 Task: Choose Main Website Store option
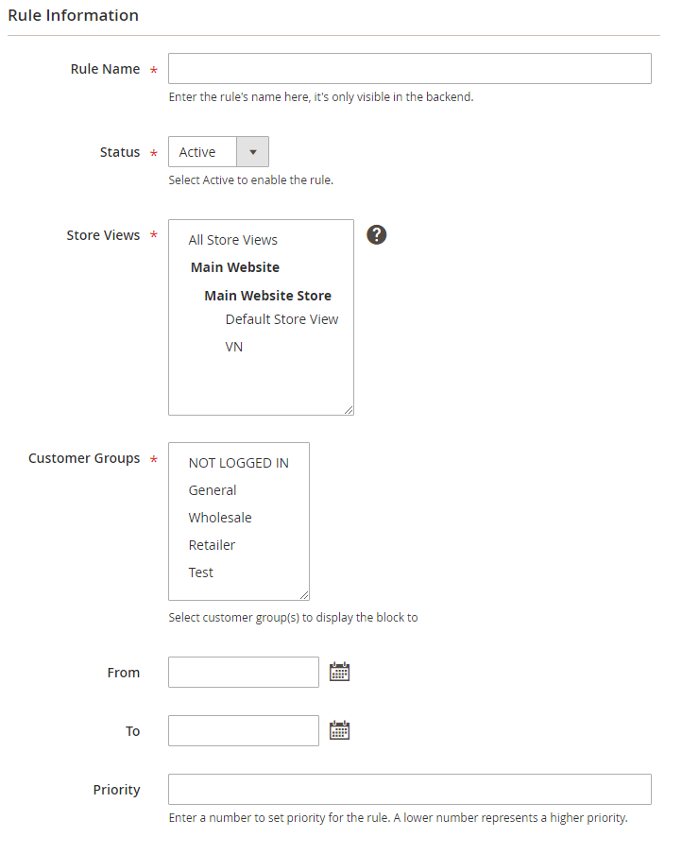(x=267, y=296)
